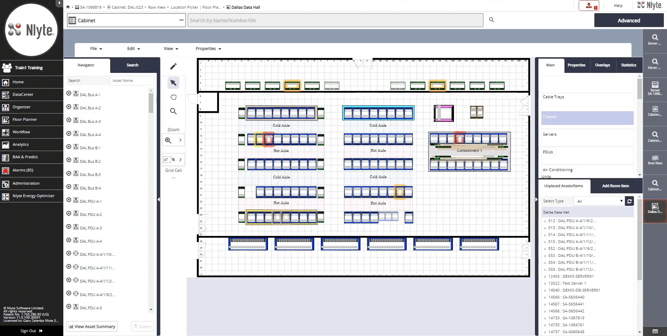Go to Home breadcrumb icon
This screenshot has height=336, width=667.
[68, 7]
